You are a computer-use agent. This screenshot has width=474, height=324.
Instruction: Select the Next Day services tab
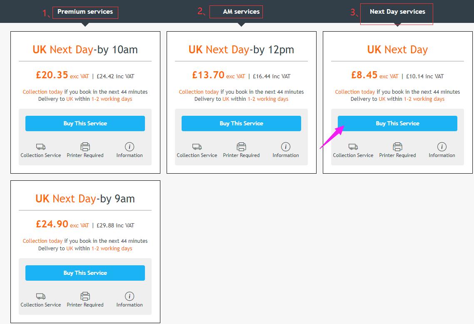[x=397, y=12]
